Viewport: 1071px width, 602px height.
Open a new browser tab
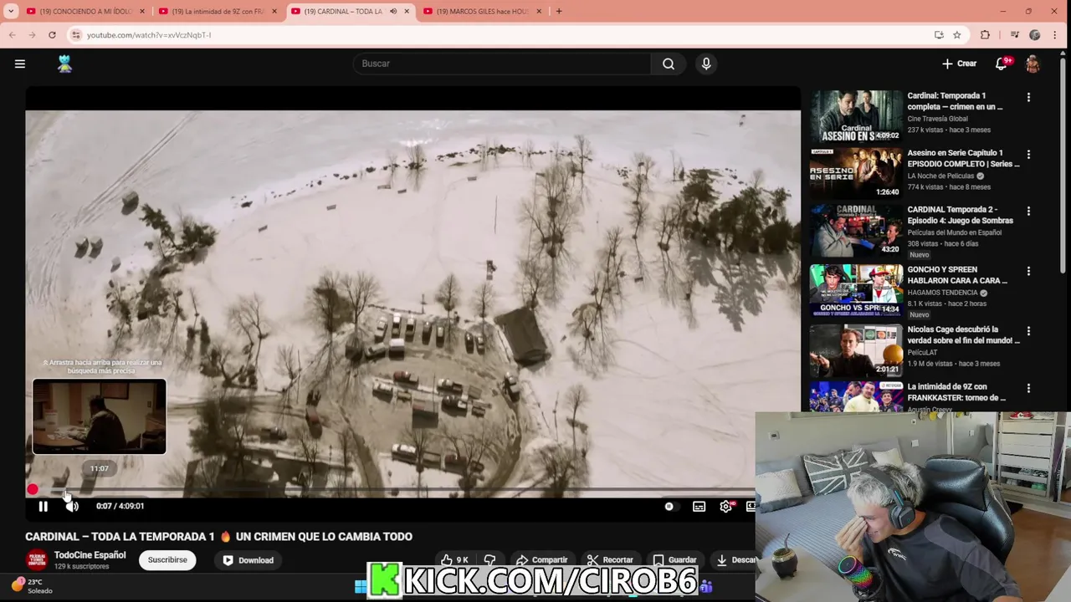559,12
